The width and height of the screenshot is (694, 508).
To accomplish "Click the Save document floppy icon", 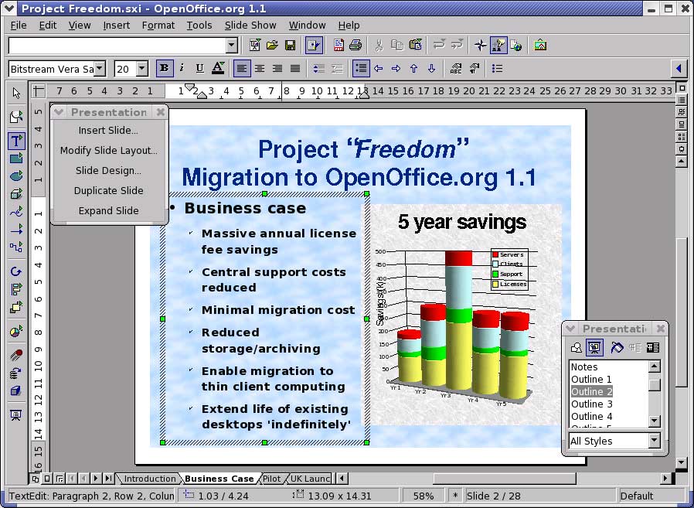I will pos(291,46).
